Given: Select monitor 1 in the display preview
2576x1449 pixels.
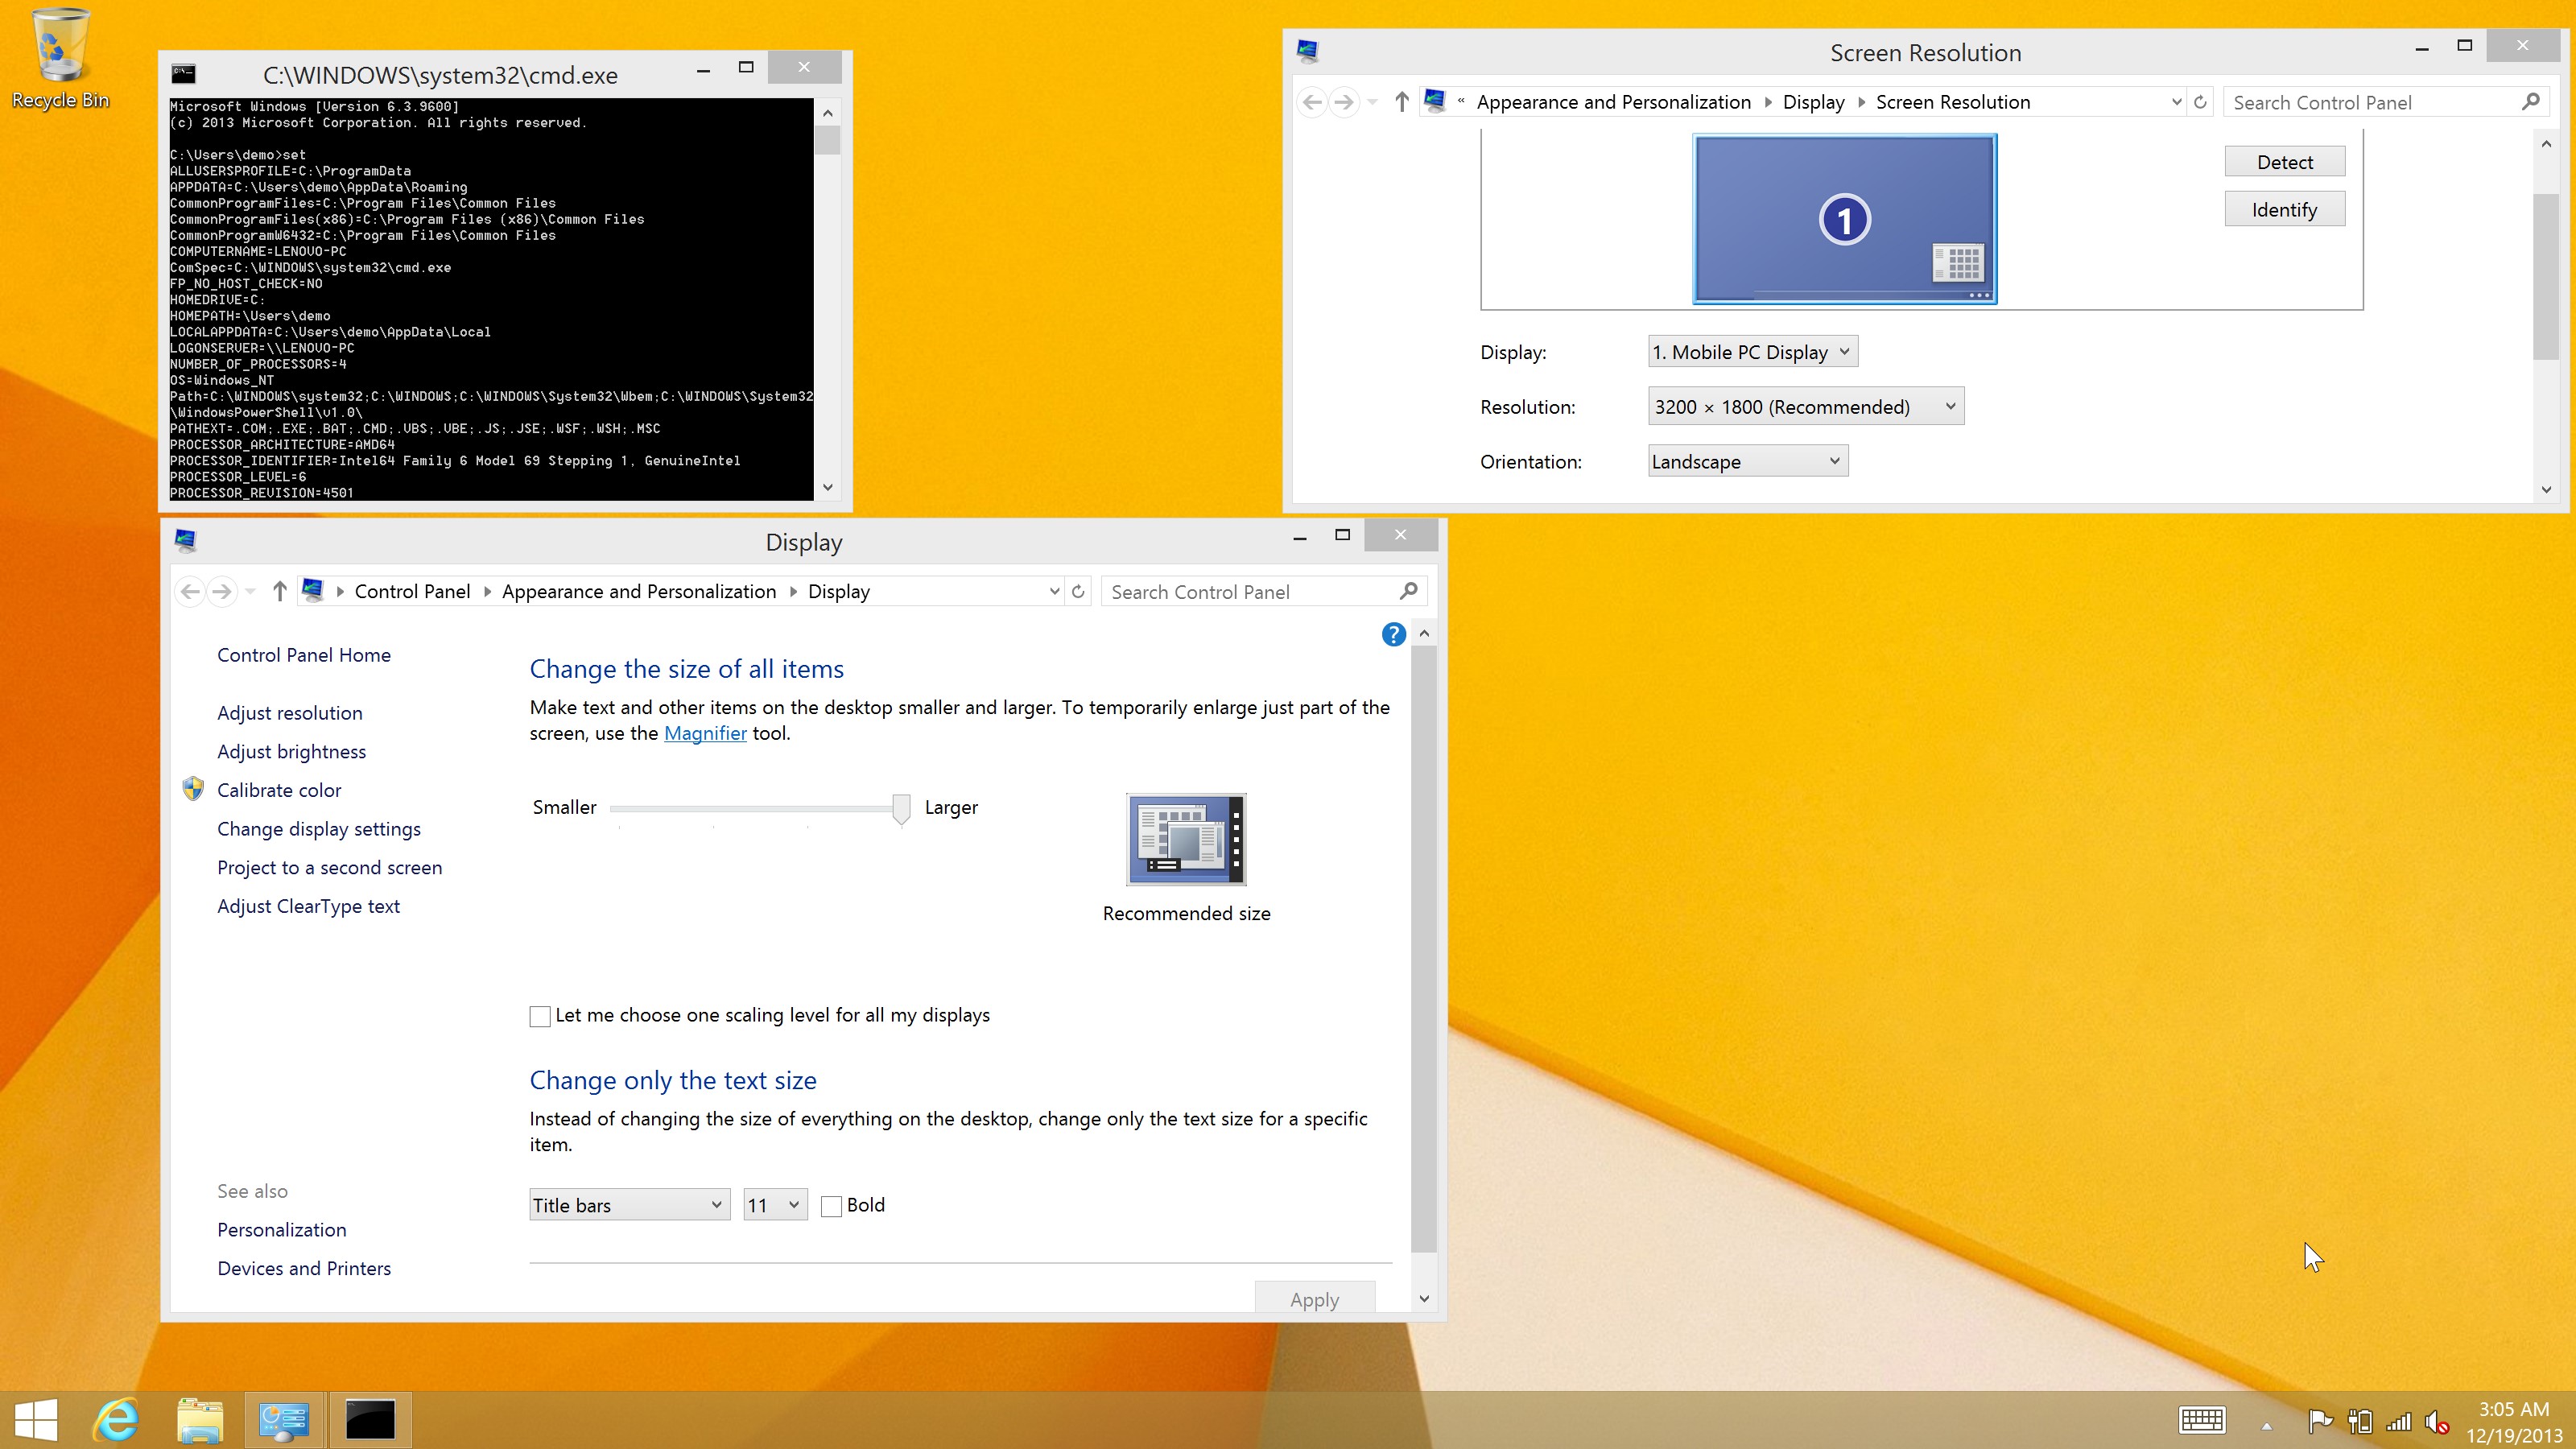Looking at the screenshot, I should 1845,219.
